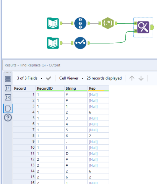Click the String column header

pyautogui.click(x=76, y=88)
